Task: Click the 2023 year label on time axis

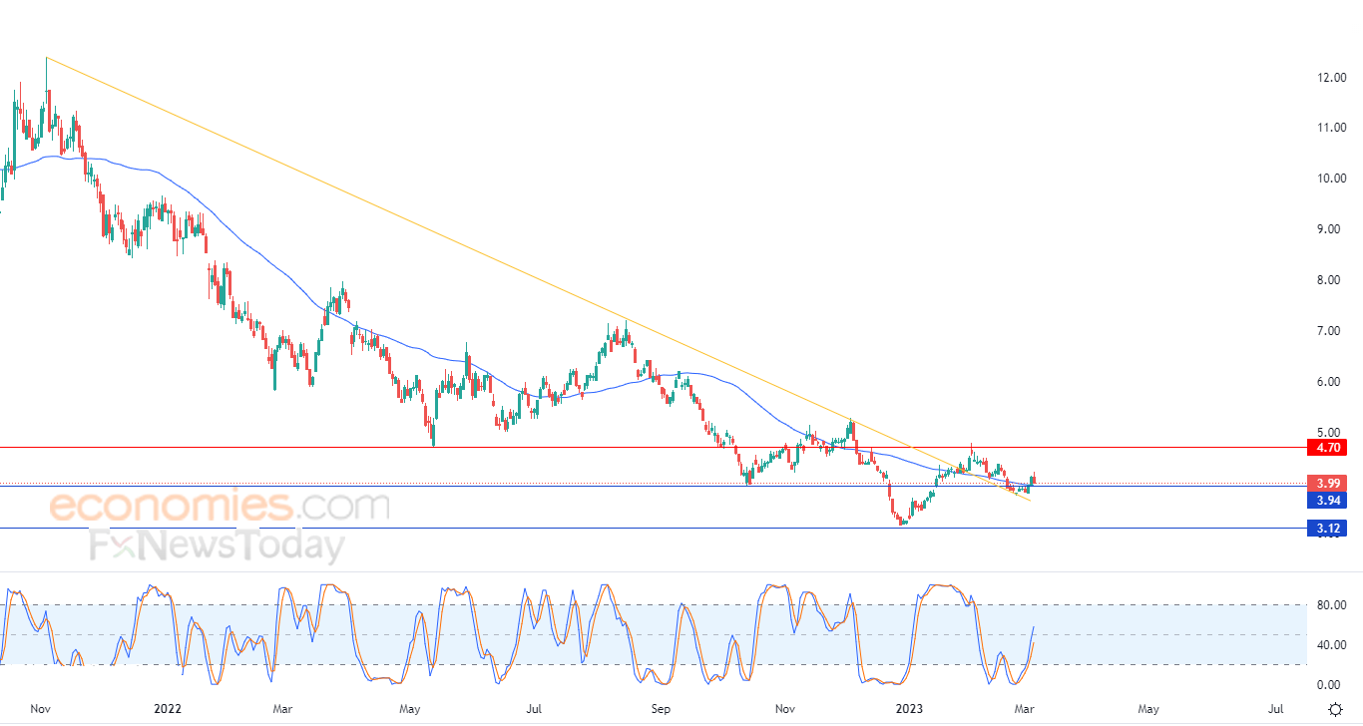Action: click(x=909, y=709)
